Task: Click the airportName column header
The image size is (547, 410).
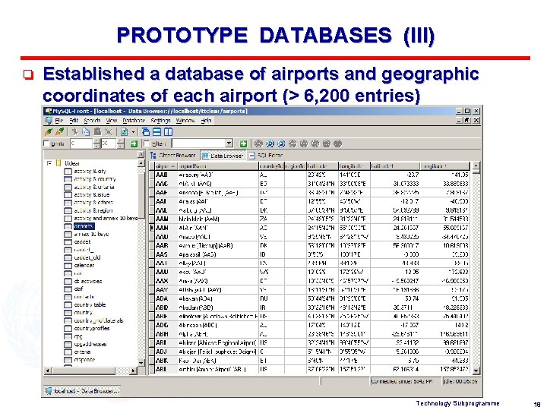Action: pos(218,166)
